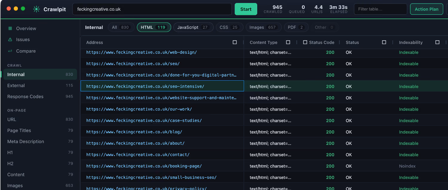The image size is (448, 190).
Task: Open the Action Plan button
Action: click(426, 9)
